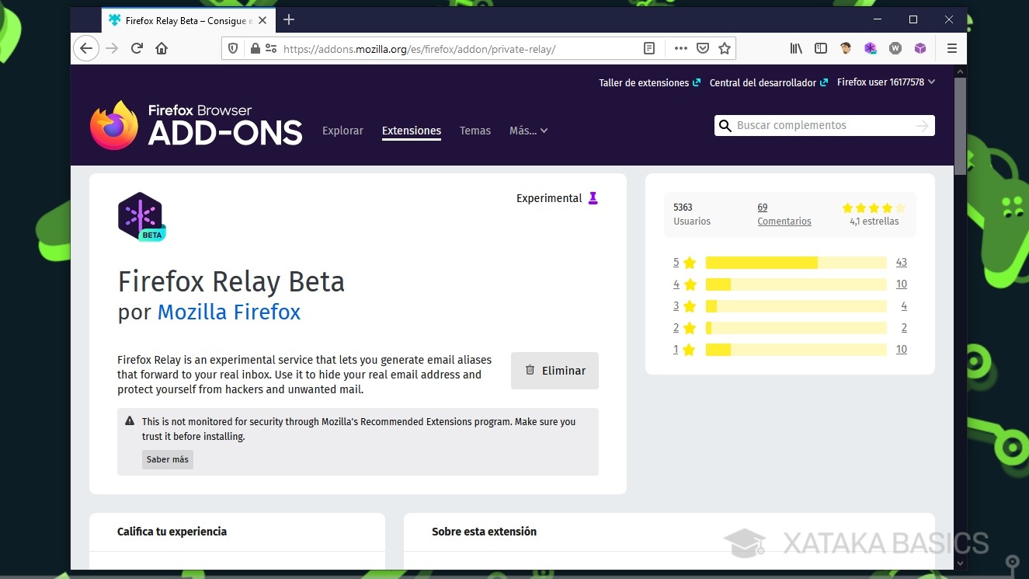The width and height of the screenshot is (1029, 579).
Task: Click the Wikipedia extension icon in the toolbar
Action: click(x=895, y=47)
